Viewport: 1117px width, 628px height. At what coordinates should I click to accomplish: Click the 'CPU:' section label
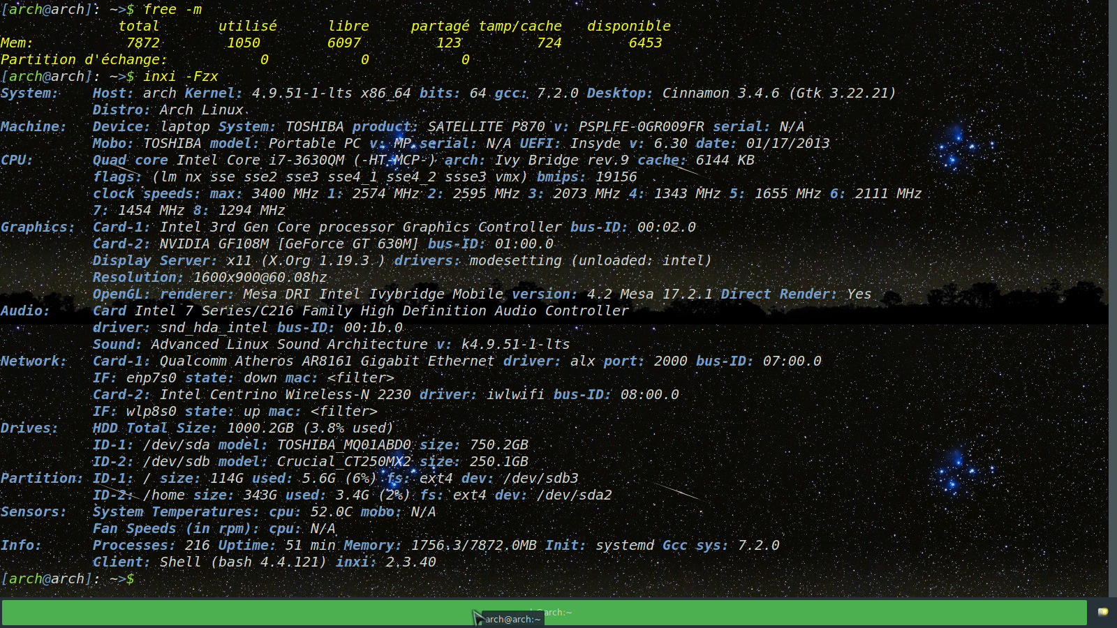click(17, 160)
